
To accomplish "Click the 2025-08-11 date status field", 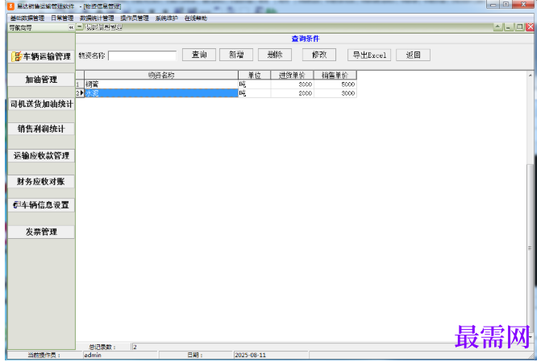I will coord(271,355).
